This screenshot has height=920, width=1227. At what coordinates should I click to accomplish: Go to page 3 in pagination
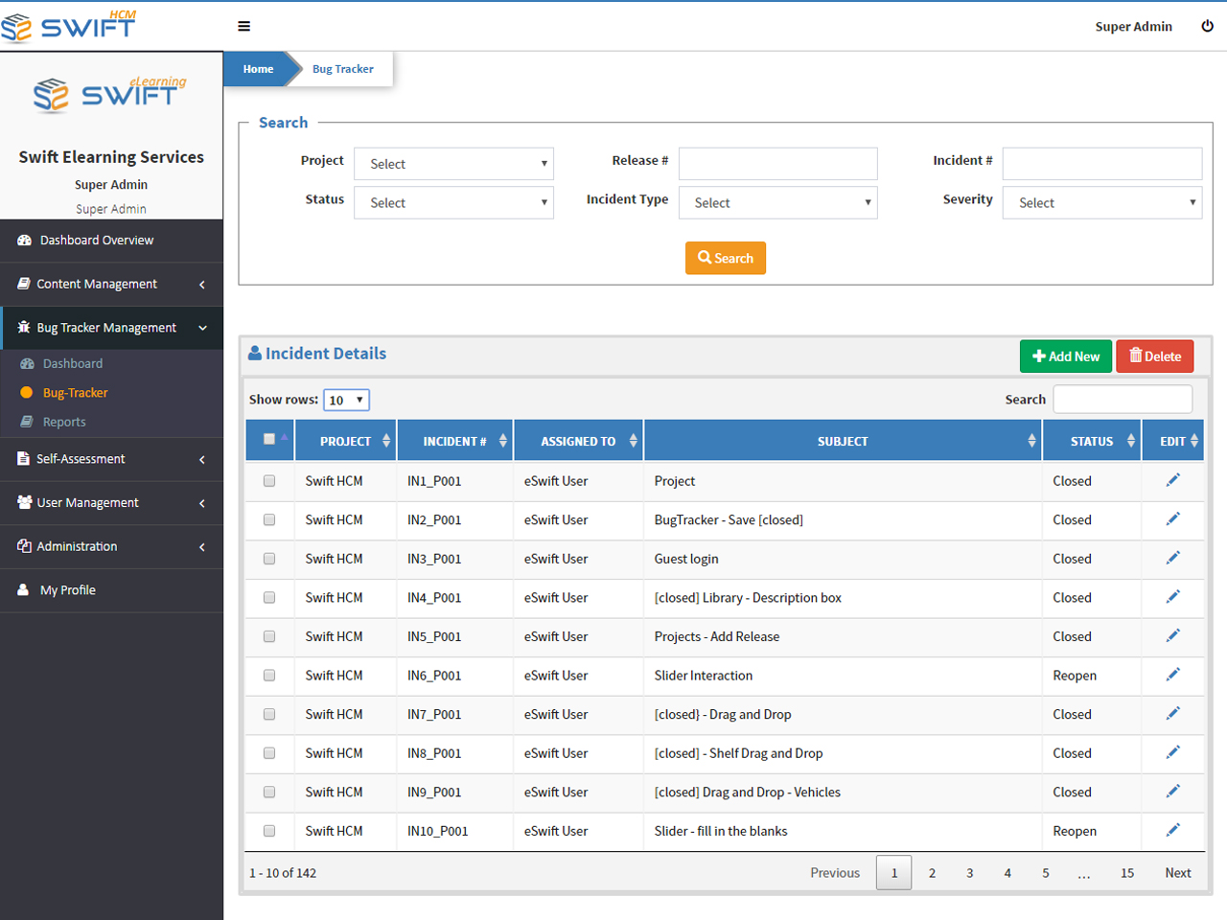pyautogui.click(x=969, y=873)
